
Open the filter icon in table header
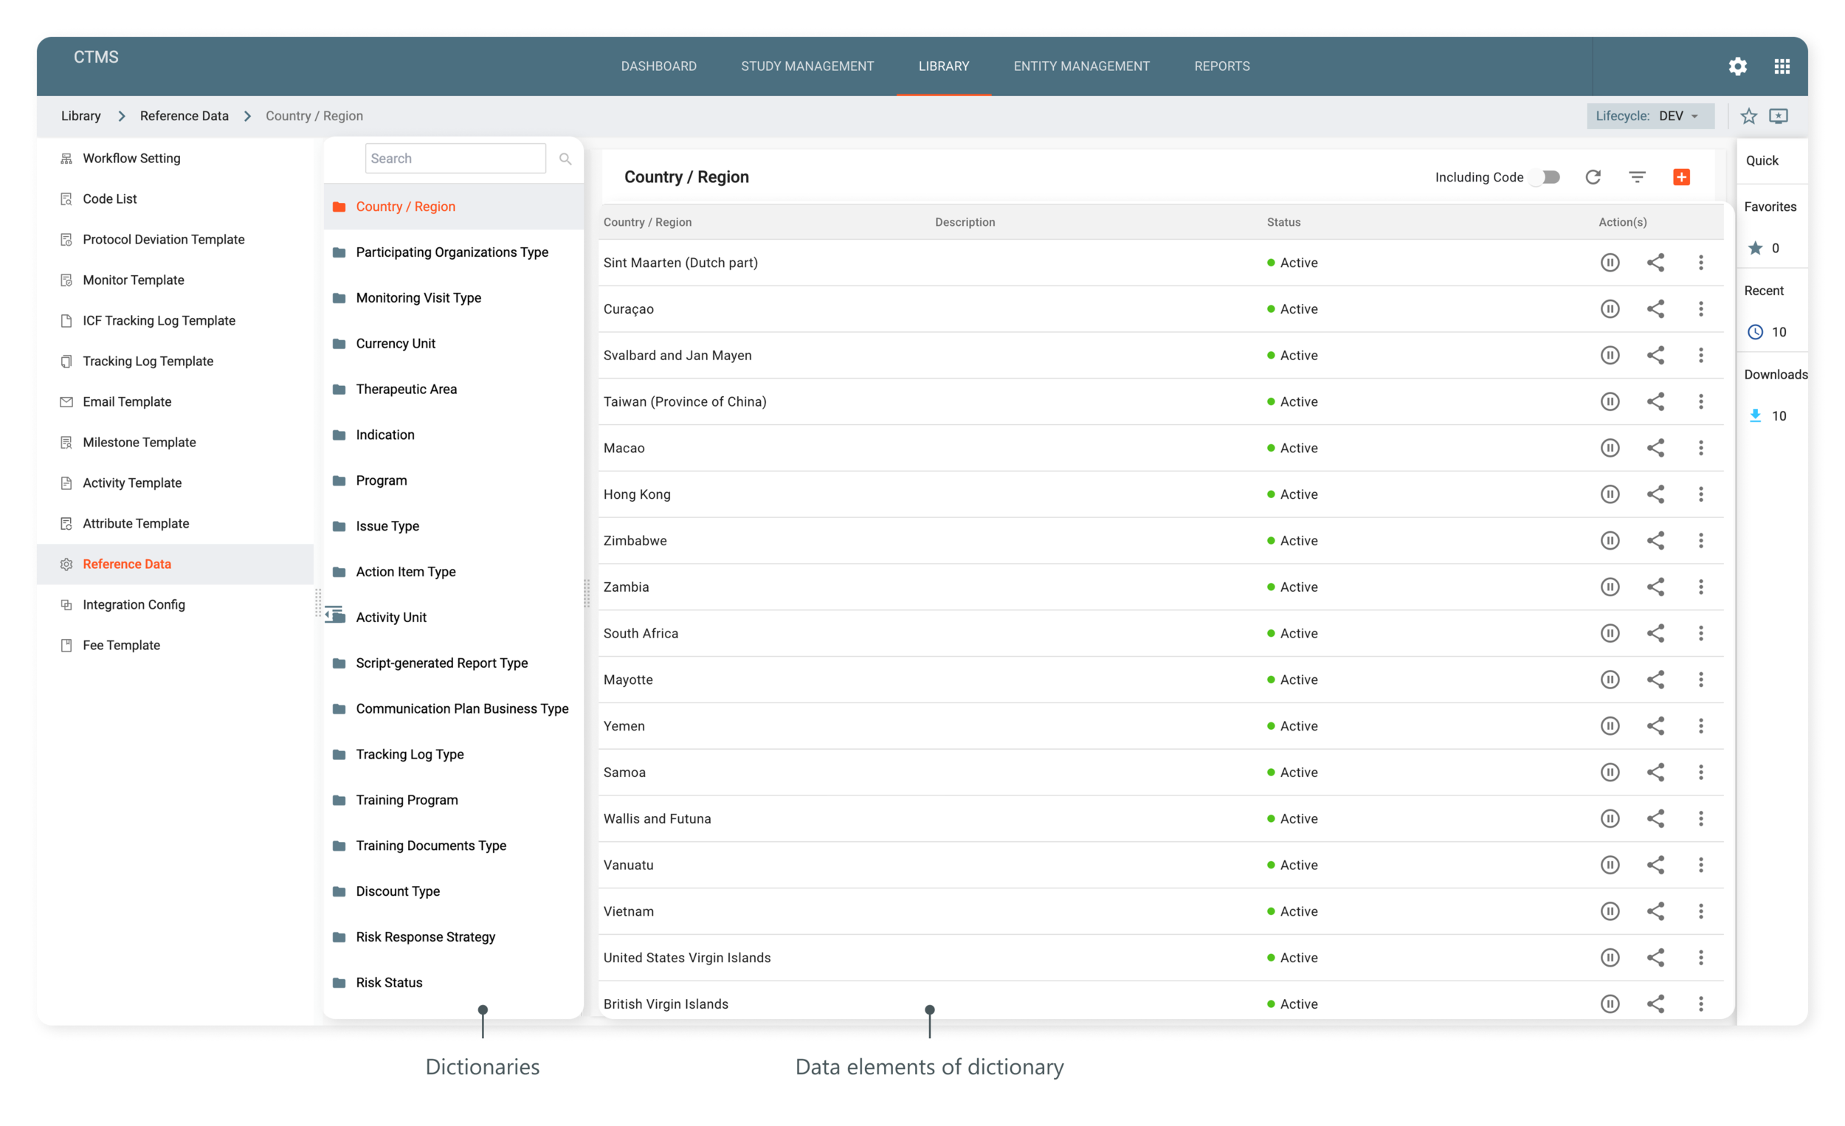coord(1637,176)
